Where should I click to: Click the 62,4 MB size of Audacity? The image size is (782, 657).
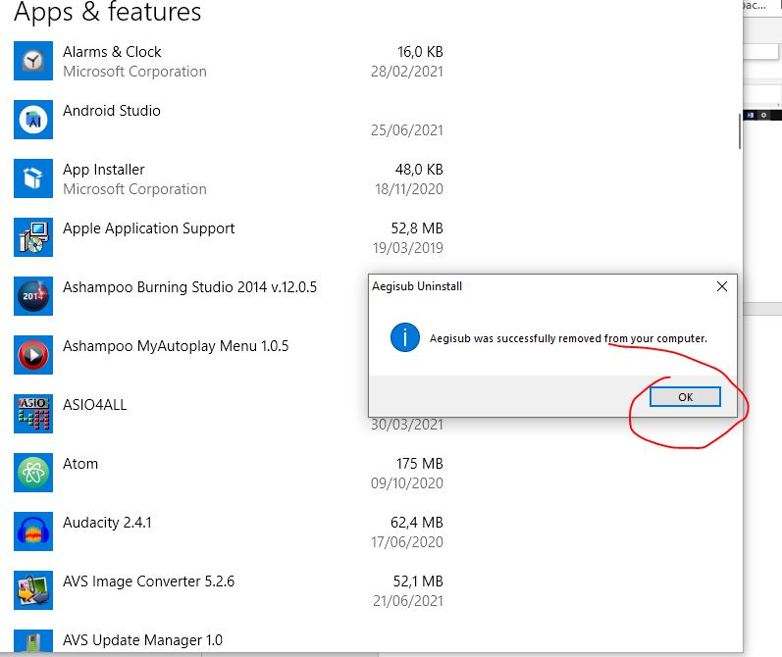(417, 523)
